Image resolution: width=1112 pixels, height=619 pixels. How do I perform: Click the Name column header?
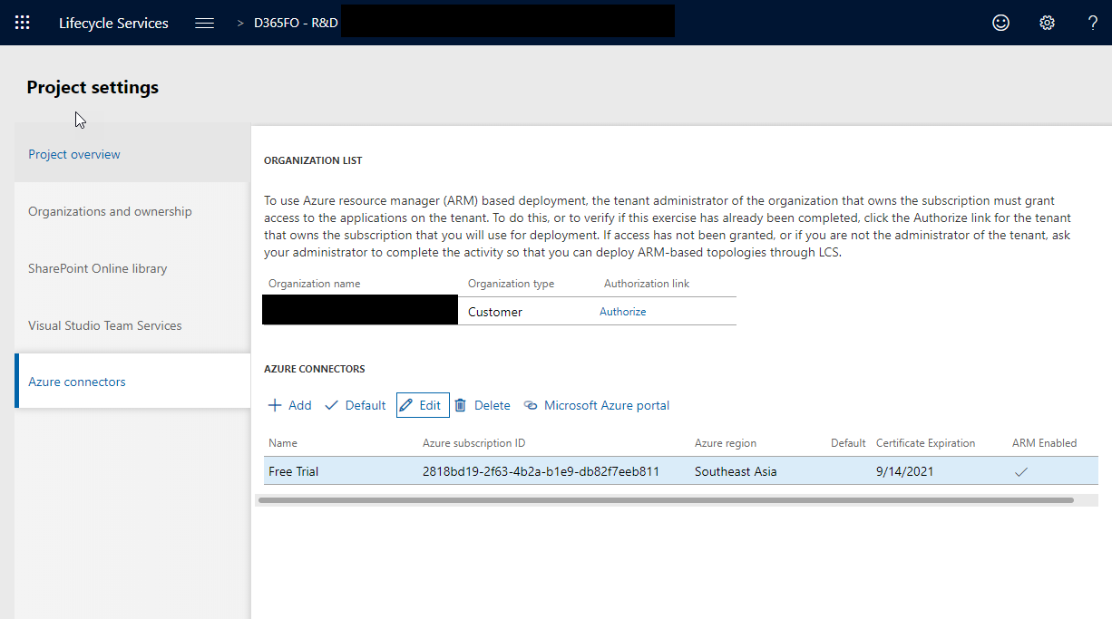click(283, 443)
